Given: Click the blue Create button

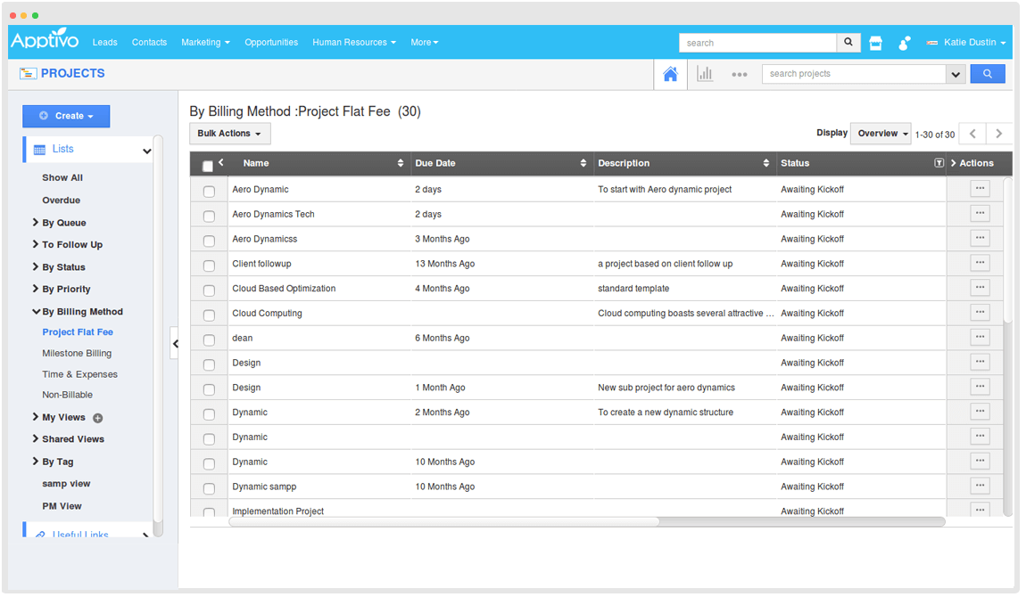Looking at the screenshot, I should [x=66, y=116].
